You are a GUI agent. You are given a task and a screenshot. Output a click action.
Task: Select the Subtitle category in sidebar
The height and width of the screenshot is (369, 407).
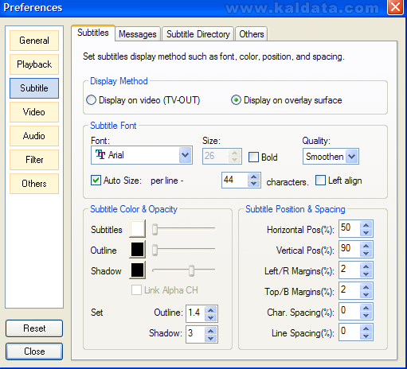coord(34,88)
